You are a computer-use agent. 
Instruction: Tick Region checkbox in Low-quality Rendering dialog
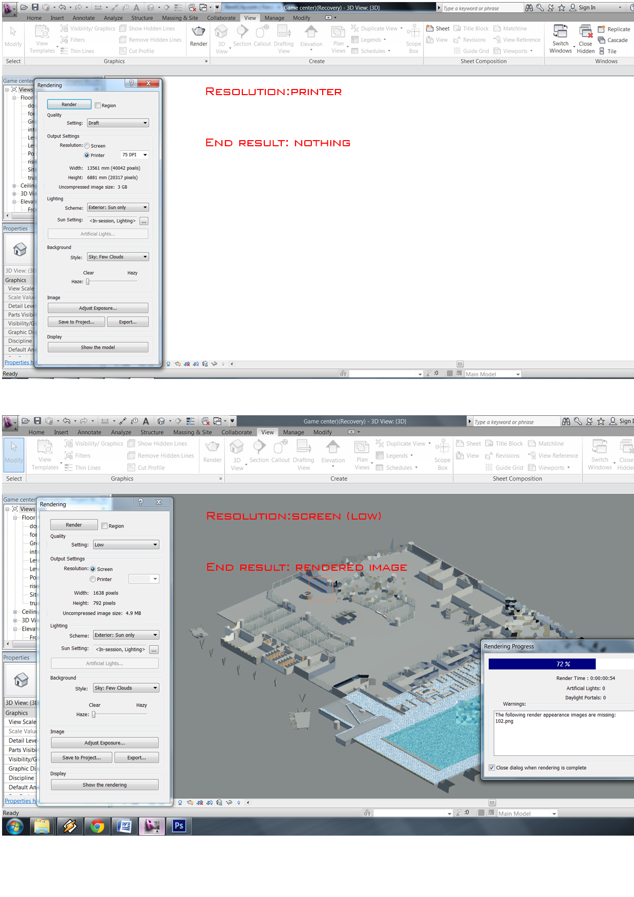click(104, 526)
